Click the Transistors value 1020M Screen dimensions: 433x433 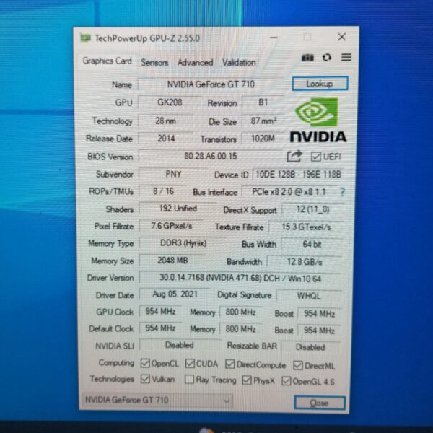coord(263,139)
